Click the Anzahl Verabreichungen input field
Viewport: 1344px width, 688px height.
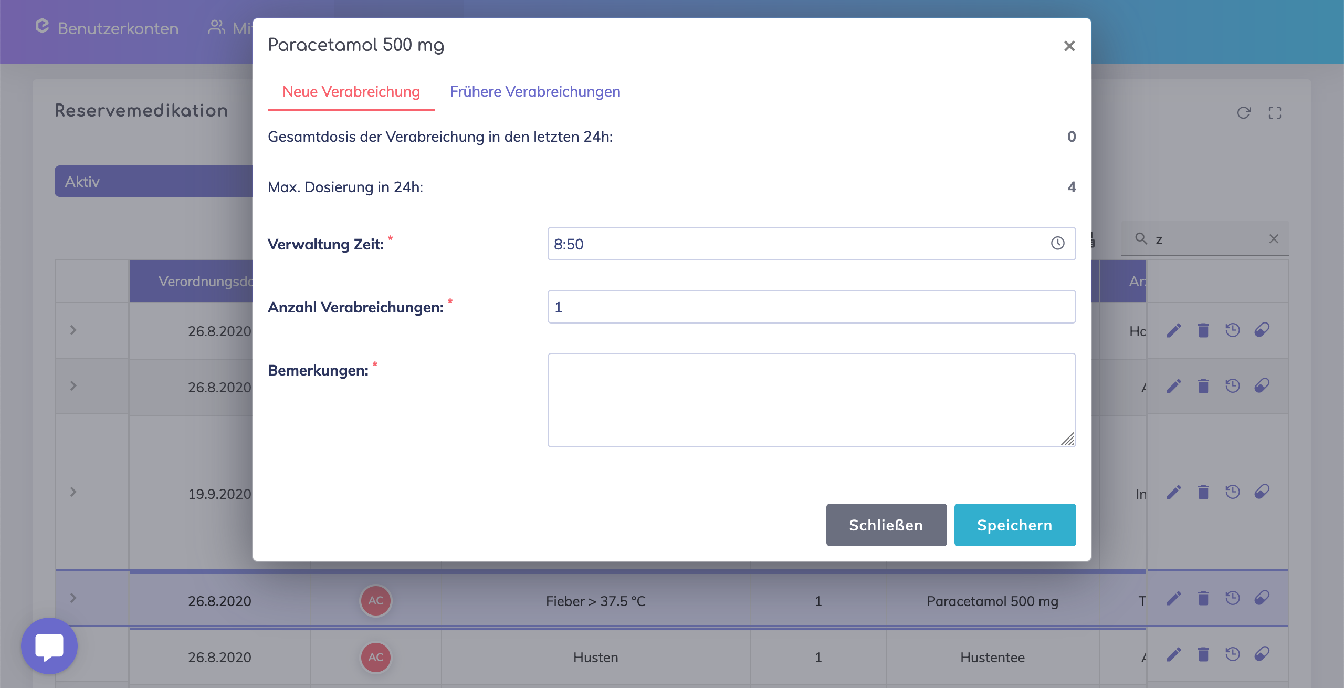click(811, 307)
